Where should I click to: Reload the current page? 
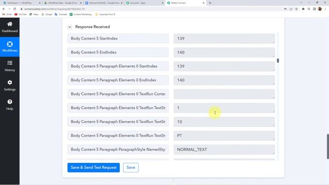click(x=15, y=9)
